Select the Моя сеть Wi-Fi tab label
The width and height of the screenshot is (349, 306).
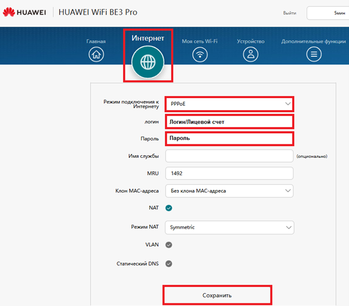point(200,41)
